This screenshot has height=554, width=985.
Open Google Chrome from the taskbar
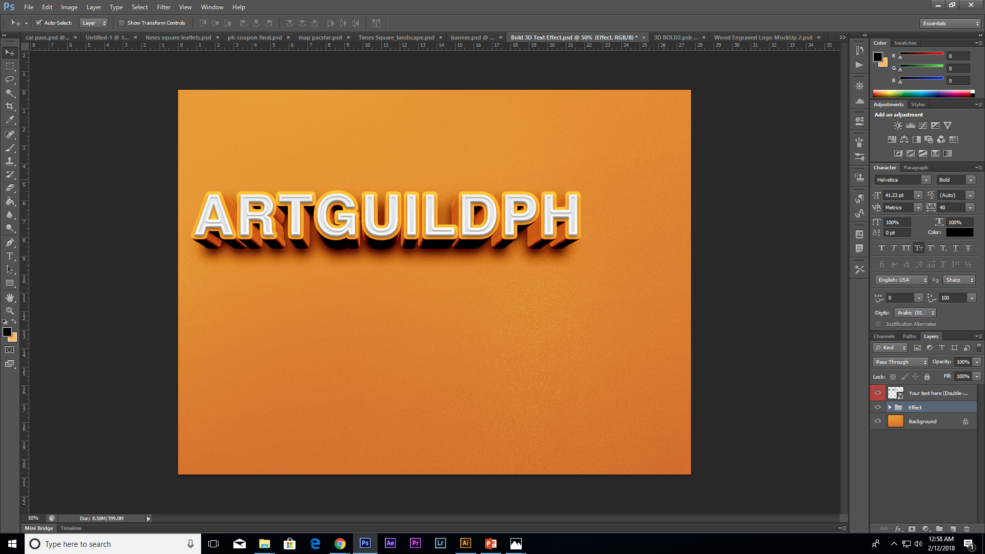(340, 543)
